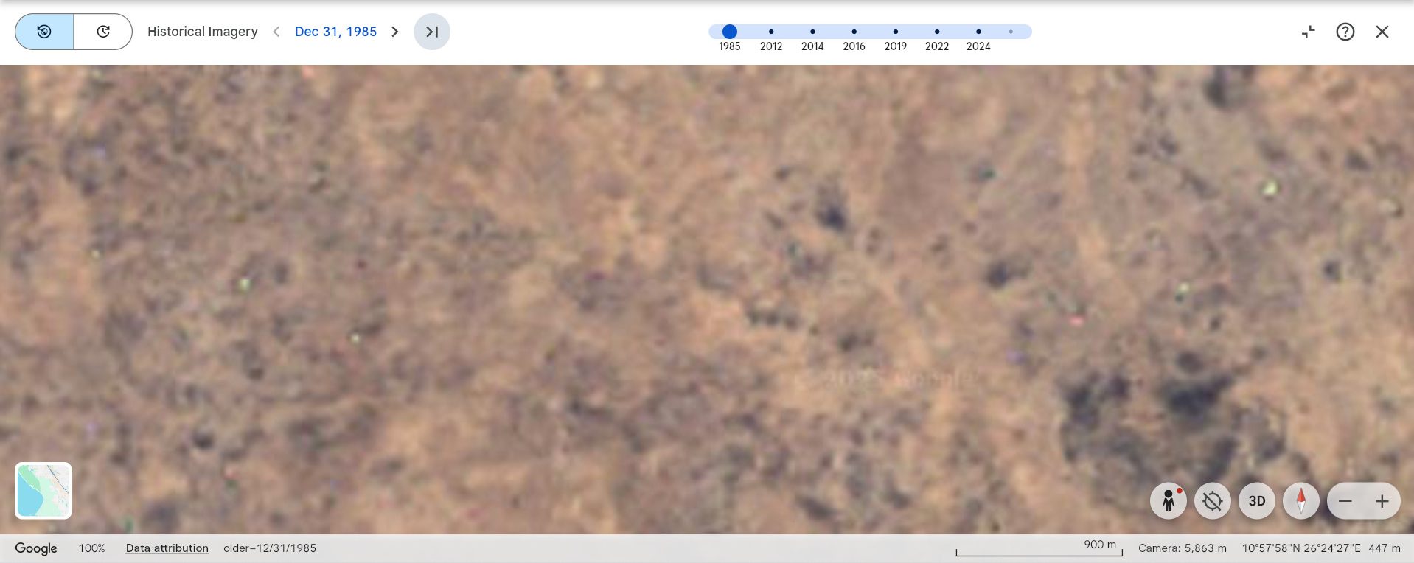The height and width of the screenshot is (563, 1414).
Task: Activate the historical imagery clock toggle
Action: [x=44, y=32]
